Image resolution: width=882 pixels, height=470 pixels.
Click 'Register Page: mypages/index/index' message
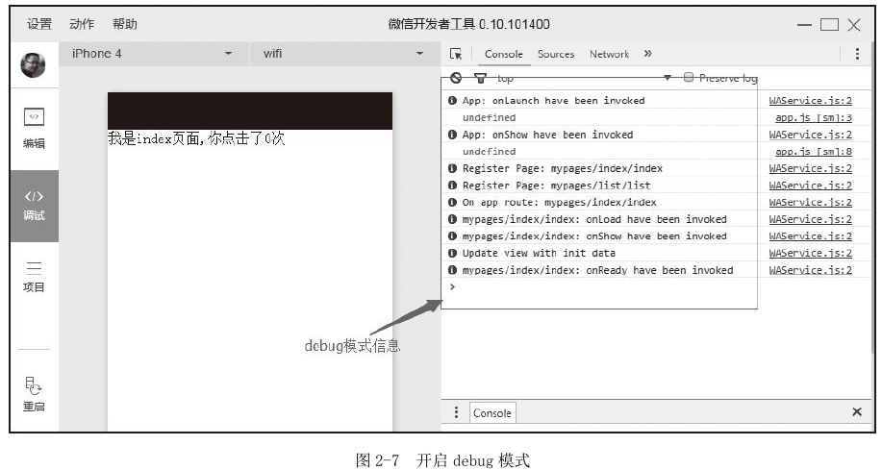tap(563, 168)
